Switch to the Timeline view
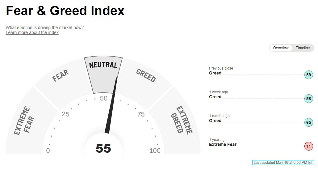This screenshot has height=170, width=318. pos(303,48)
